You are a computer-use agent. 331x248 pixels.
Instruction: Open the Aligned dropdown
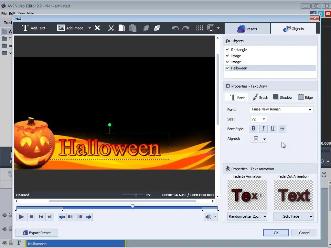tap(259, 139)
